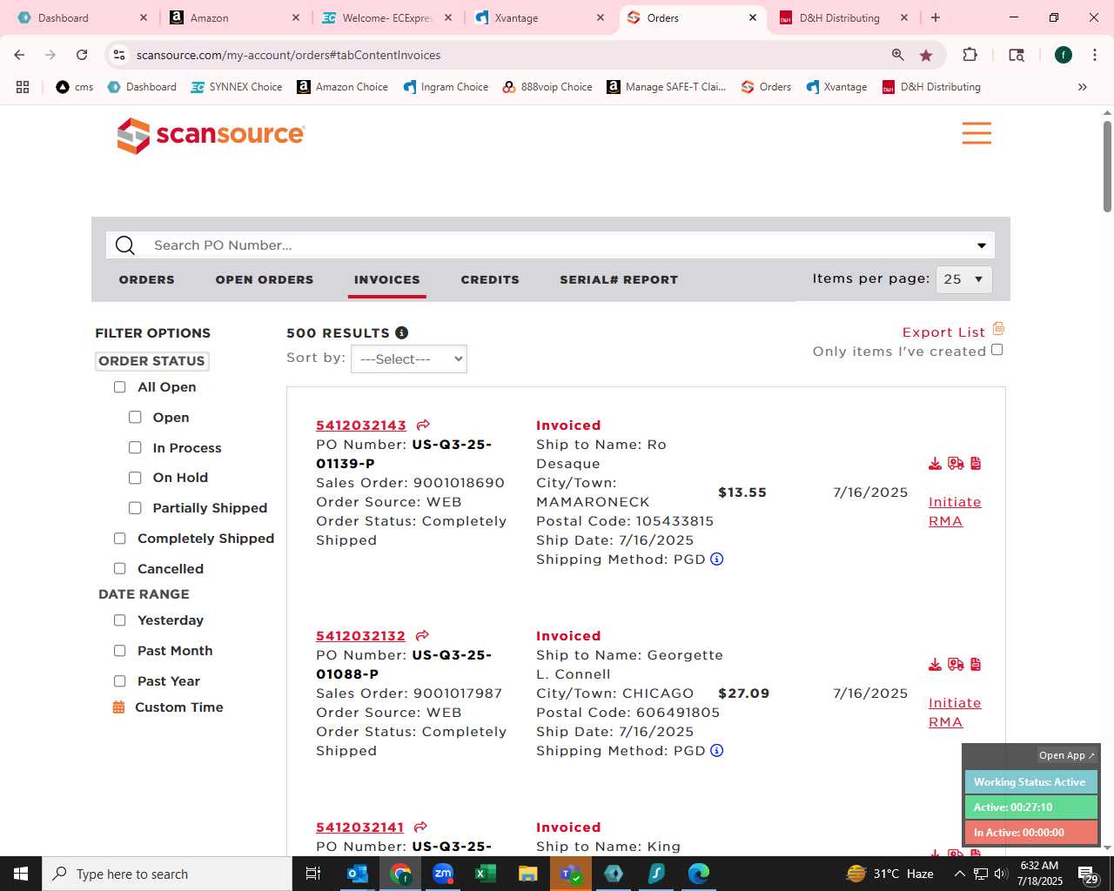
Task: Open results info icon next to 500 RESULTS
Action: [x=401, y=332]
